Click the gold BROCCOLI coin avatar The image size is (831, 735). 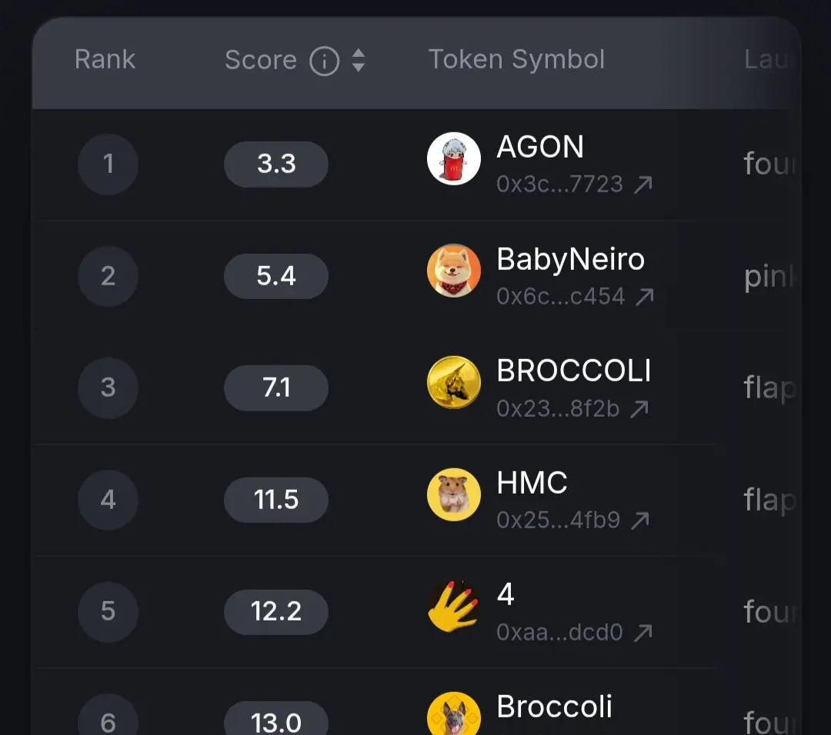coord(454,382)
